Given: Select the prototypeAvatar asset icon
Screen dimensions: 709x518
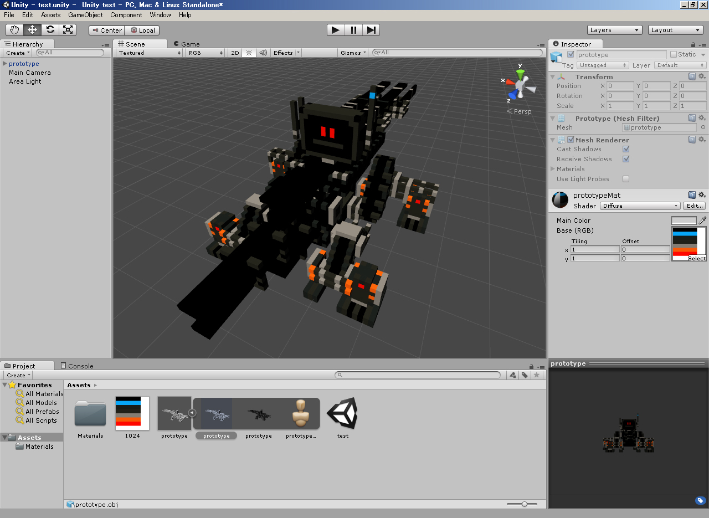Looking at the screenshot, I should point(300,413).
